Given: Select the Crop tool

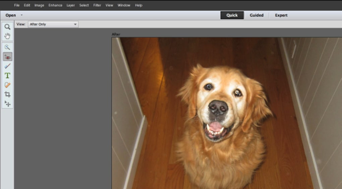Looking at the screenshot, I should coord(7,94).
